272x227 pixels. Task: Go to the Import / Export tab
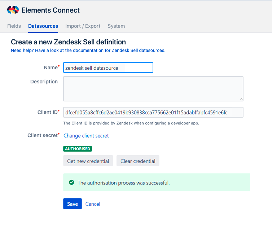coord(83,26)
